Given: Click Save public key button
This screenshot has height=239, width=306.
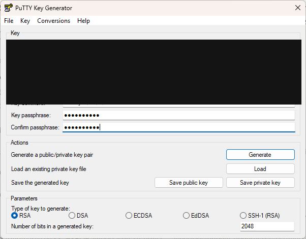Looking at the screenshot, I should (189, 183).
